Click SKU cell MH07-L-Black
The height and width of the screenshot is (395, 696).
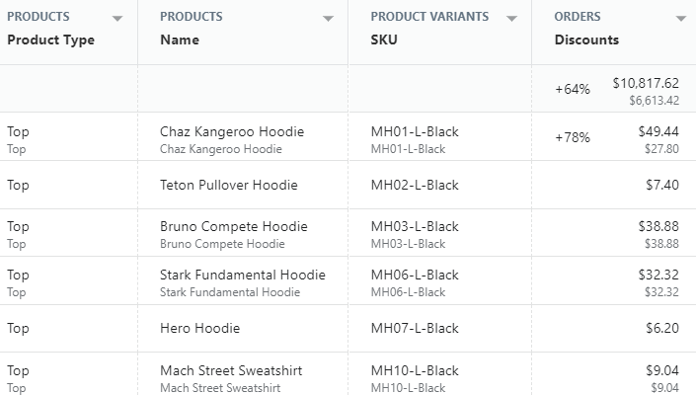tap(415, 329)
